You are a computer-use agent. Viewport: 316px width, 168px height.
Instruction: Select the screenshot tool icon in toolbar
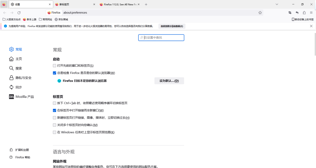pos(290,13)
